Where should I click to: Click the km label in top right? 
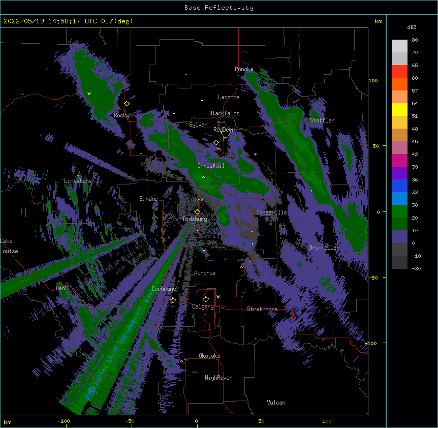tap(378, 21)
